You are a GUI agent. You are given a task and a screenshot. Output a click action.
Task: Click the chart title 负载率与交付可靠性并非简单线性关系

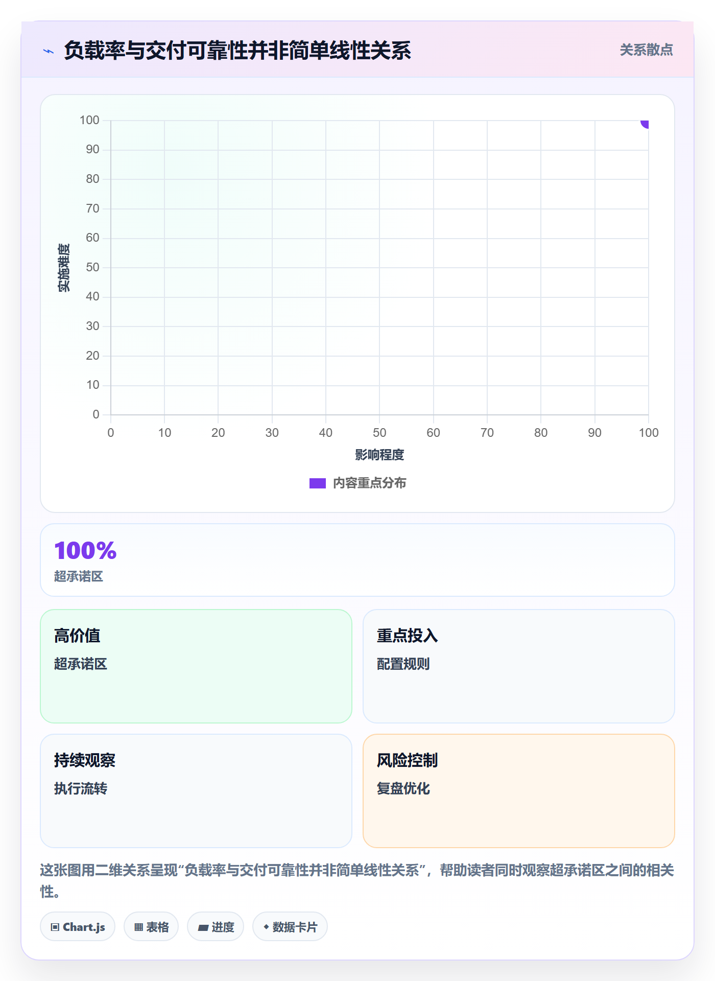(x=237, y=51)
